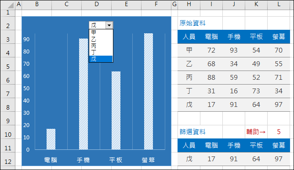Click highlighted 戊 in dropdown list
This screenshot has height=170, width=294.
(x=101, y=59)
